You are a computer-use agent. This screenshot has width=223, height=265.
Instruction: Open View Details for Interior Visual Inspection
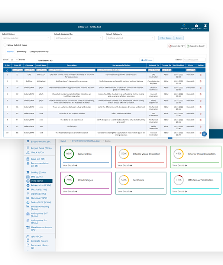tap(125, 165)
